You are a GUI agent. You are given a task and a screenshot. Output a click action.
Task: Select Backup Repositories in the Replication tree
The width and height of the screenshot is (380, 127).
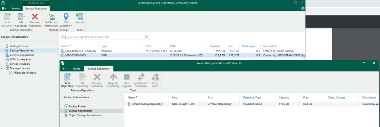pos(22,50)
